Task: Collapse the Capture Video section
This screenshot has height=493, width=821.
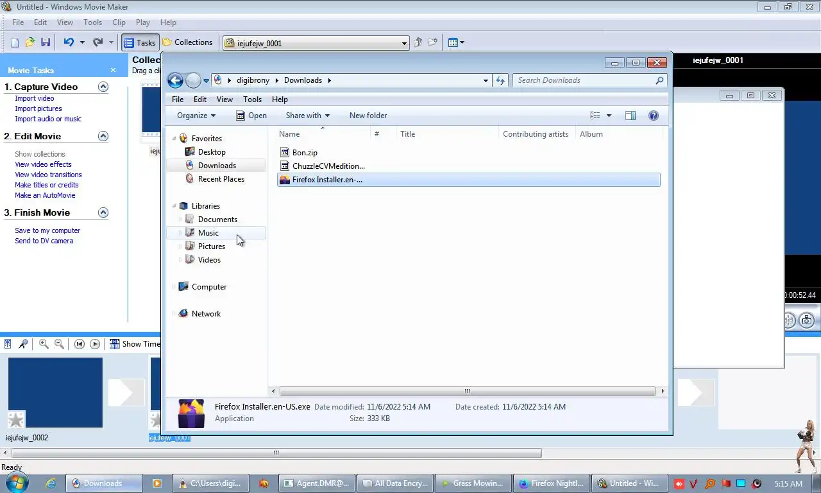Action: tap(103, 87)
